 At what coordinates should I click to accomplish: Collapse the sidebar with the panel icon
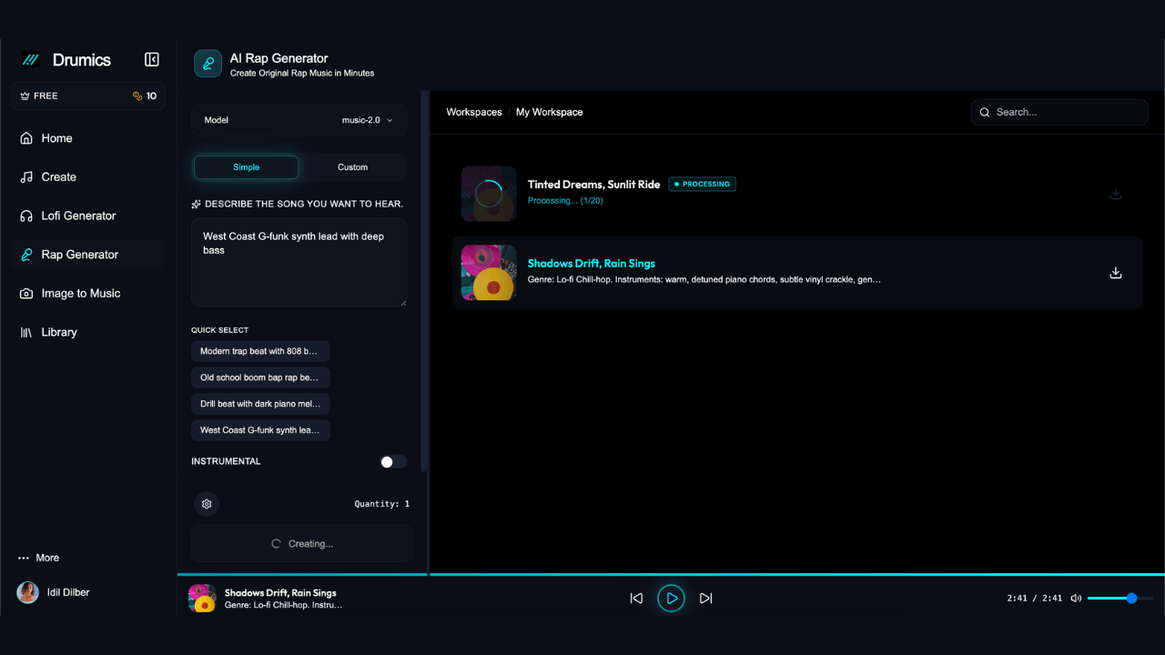pos(151,58)
